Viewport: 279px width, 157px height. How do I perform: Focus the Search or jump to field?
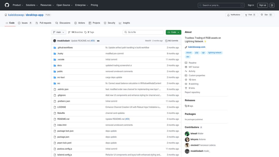[221, 5]
